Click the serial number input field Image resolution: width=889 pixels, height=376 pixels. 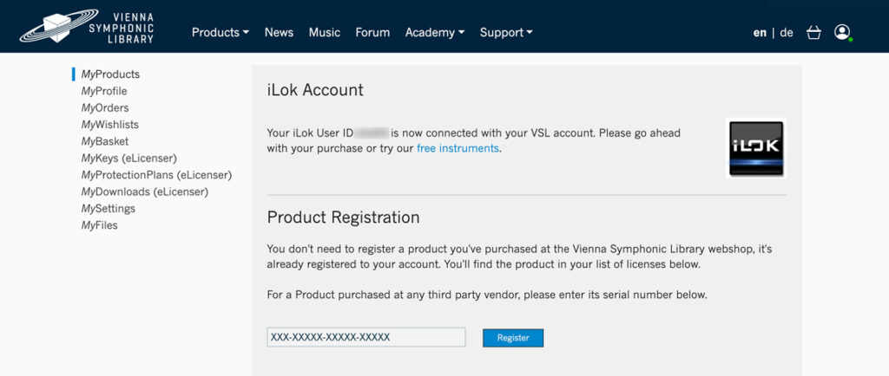coord(366,337)
